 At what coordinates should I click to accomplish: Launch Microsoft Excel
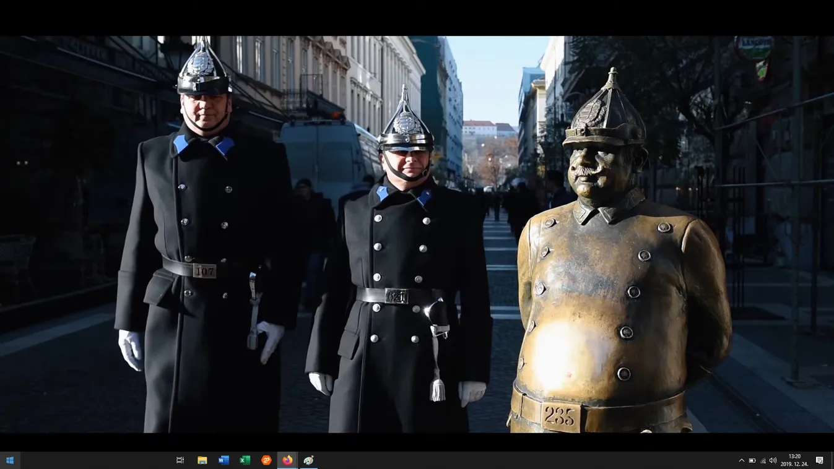click(245, 460)
